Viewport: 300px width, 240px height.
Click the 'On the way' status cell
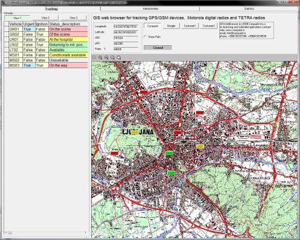[x=68, y=65]
